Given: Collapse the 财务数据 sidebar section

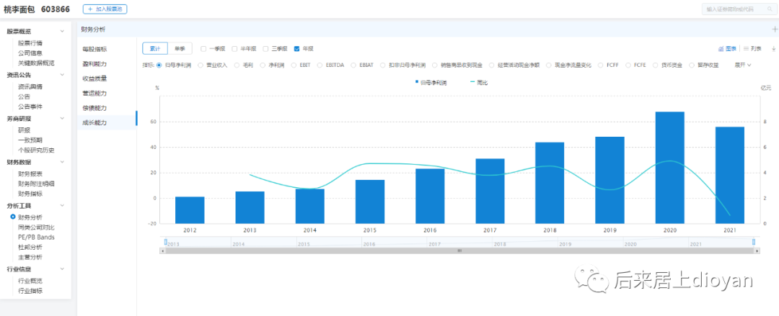Looking at the screenshot, I should pos(62,163).
